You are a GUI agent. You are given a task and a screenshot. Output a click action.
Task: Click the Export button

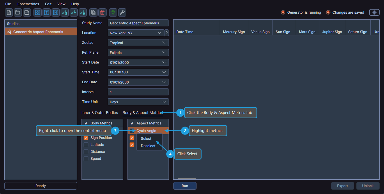coord(342,186)
